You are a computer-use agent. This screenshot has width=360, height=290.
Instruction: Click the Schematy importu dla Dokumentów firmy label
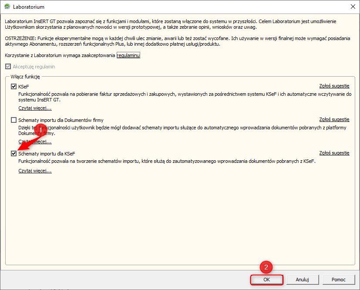click(x=61, y=120)
